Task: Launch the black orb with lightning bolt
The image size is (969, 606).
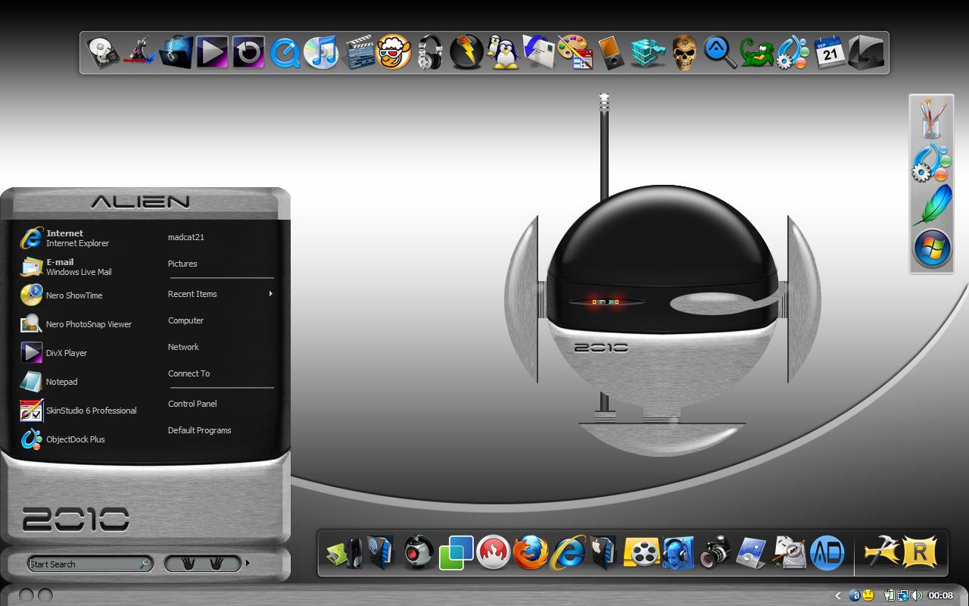Action: pyautogui.click(x=466, y=53)
